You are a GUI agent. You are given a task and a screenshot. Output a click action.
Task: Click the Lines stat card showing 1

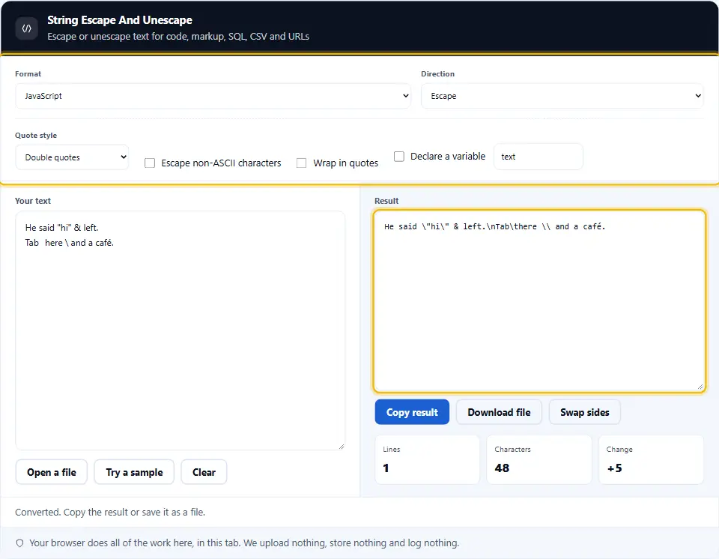(428, 459)
